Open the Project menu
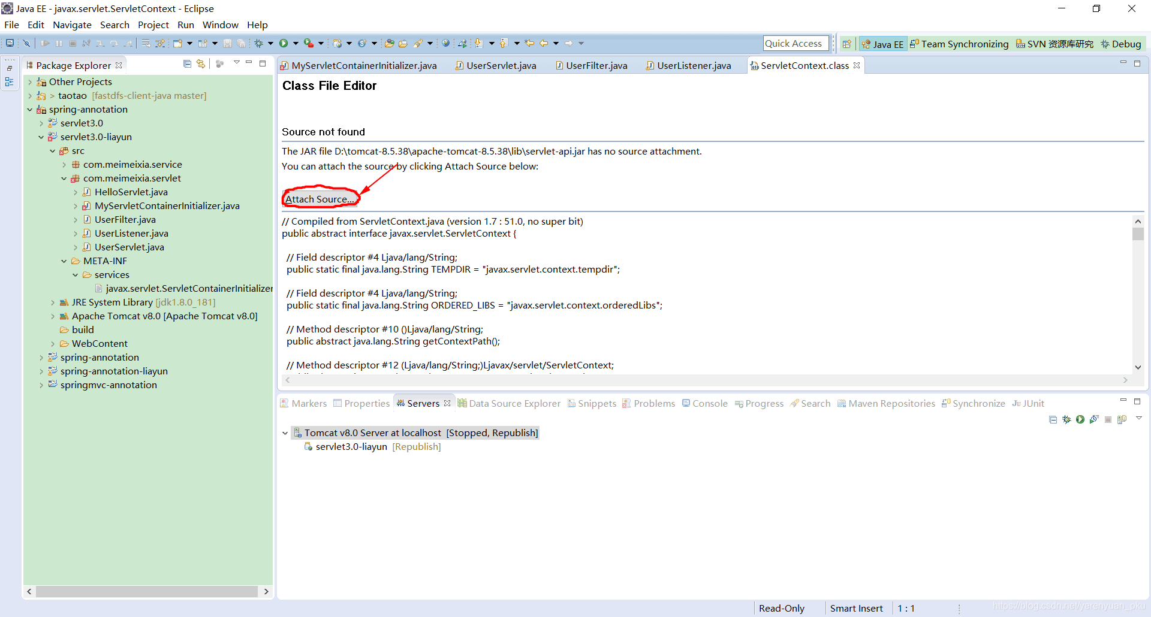1151x617 pixels. click(153, 25)
